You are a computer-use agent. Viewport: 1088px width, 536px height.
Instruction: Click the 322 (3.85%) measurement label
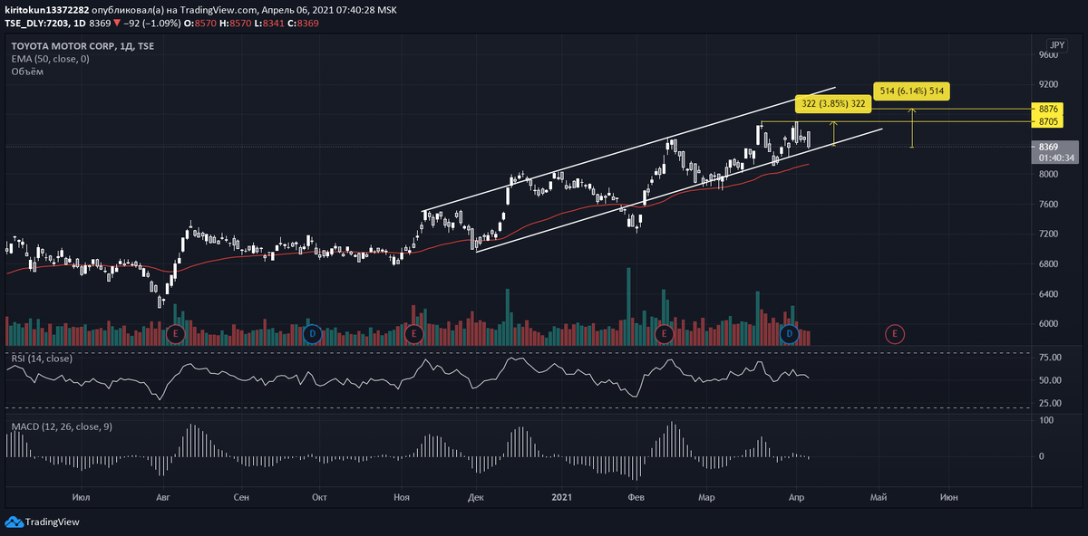pos(834,104)
